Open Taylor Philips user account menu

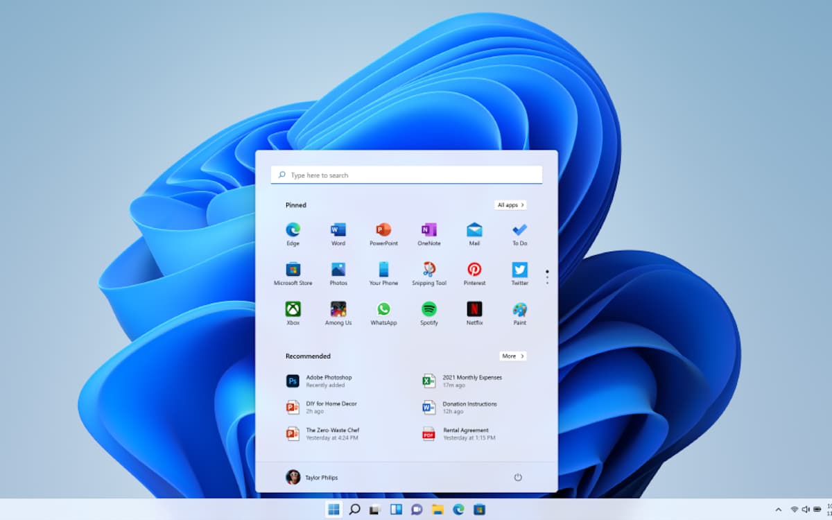pos(311,477)
